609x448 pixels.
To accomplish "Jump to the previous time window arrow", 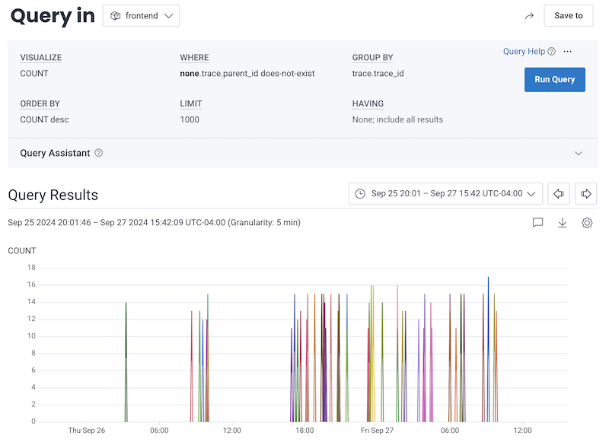I will pos(558,193).
